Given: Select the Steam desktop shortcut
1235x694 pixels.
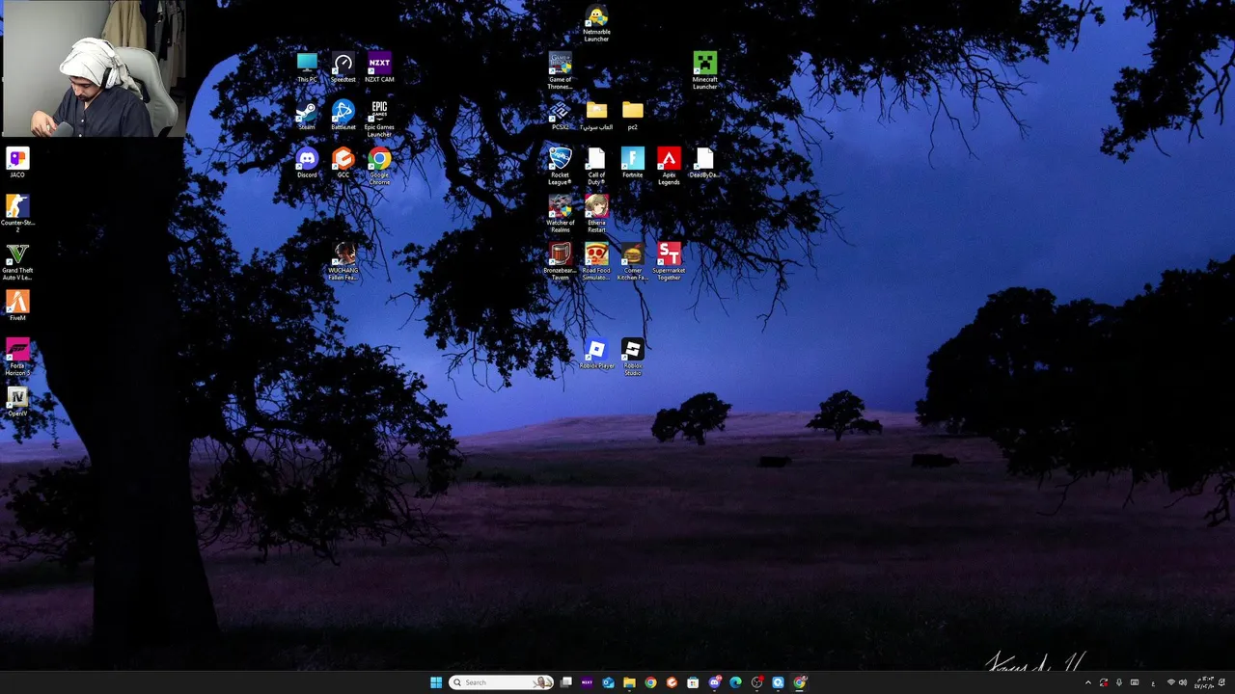Looking at the screenshot, I should coord(307,116).
